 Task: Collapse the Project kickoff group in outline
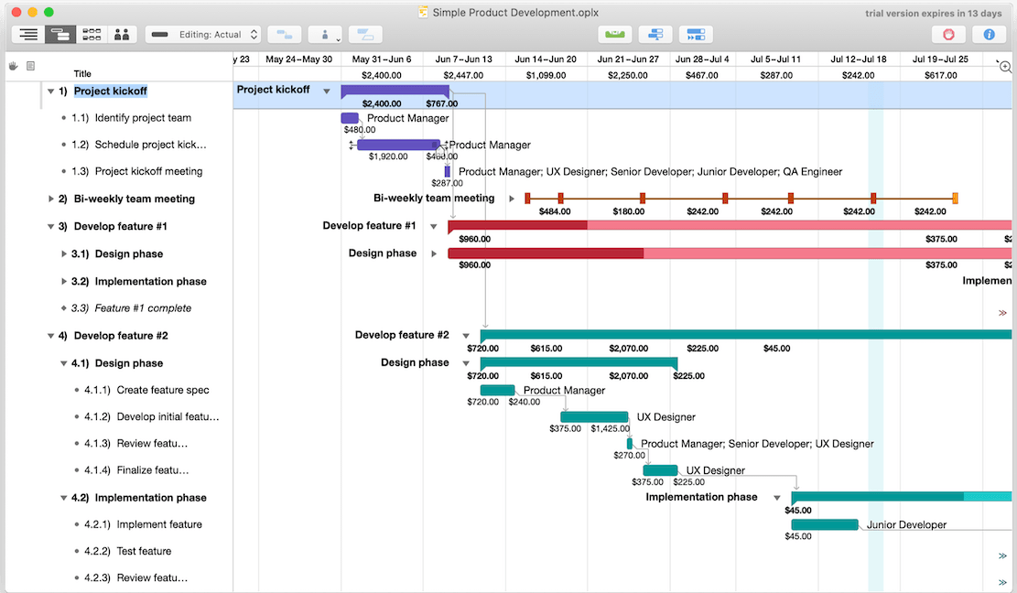[50, 92]
